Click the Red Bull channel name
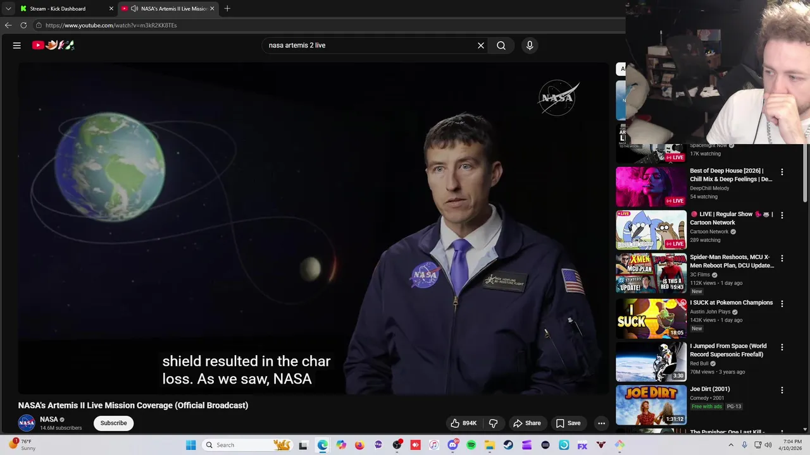This screenshot has width=810, height=455. 699,363
